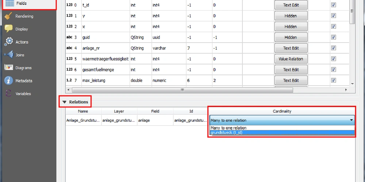This screenshot has height=182, width=365.
Task: Select the Id column header in Relations
Action: [191, 111]
